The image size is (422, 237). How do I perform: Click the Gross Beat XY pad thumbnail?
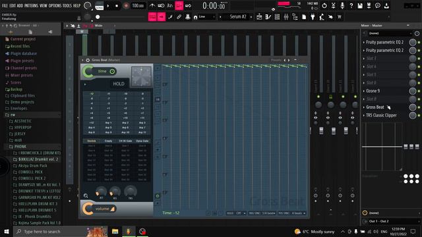tap(141, 76)
